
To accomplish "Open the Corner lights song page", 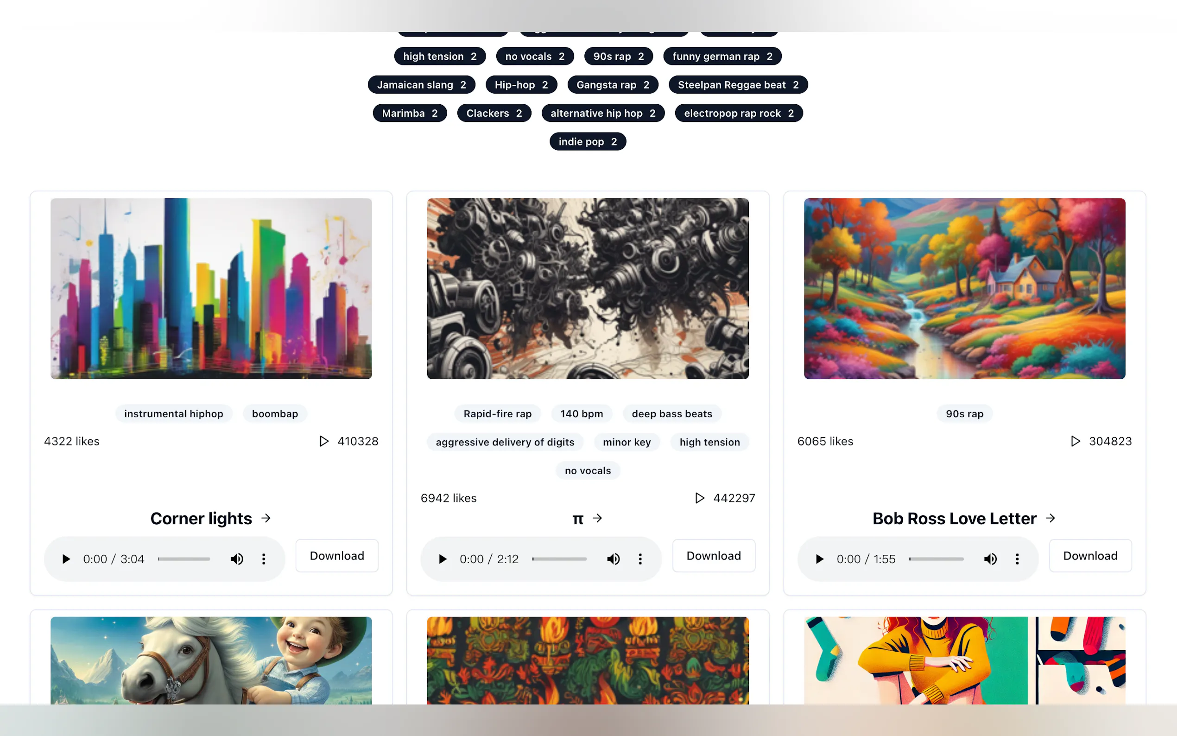I will click(x=211, y=519).
